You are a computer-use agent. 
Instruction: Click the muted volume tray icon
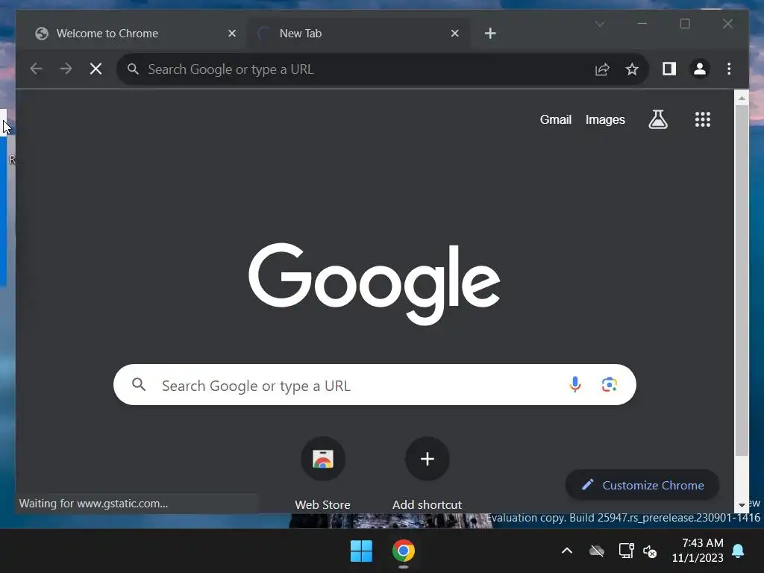[x=650, y=551]
